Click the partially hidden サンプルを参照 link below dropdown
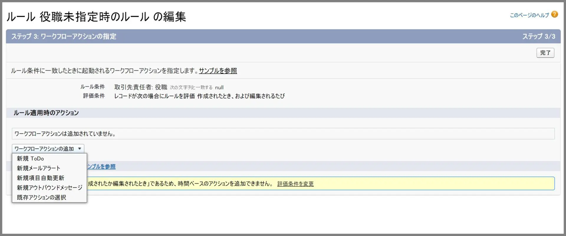The image size is (566, 236). click(x=101, y=166)
